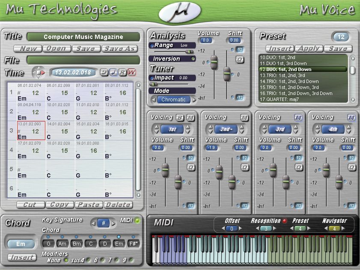The image size is (360, 270).
Task: Mute the 4th voicing with M button
Action: (x=351, y=118)
